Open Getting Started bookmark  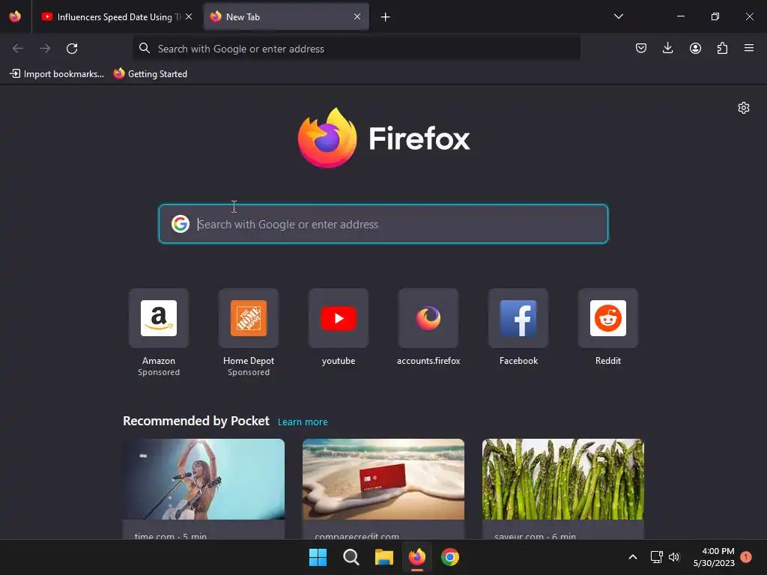pyautogui.click(x=150, y=74)
